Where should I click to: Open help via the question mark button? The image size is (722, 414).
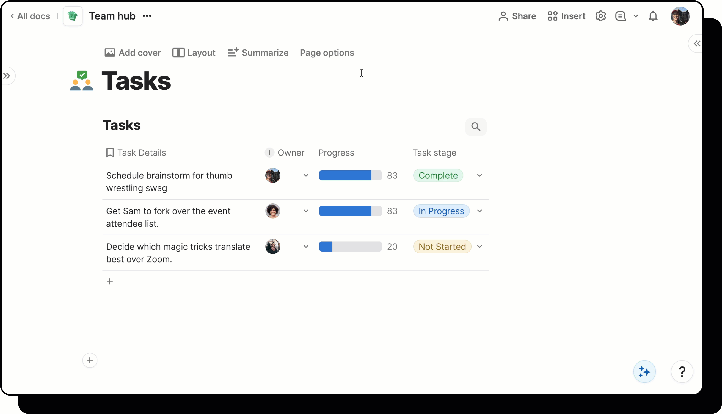[682, 372]
